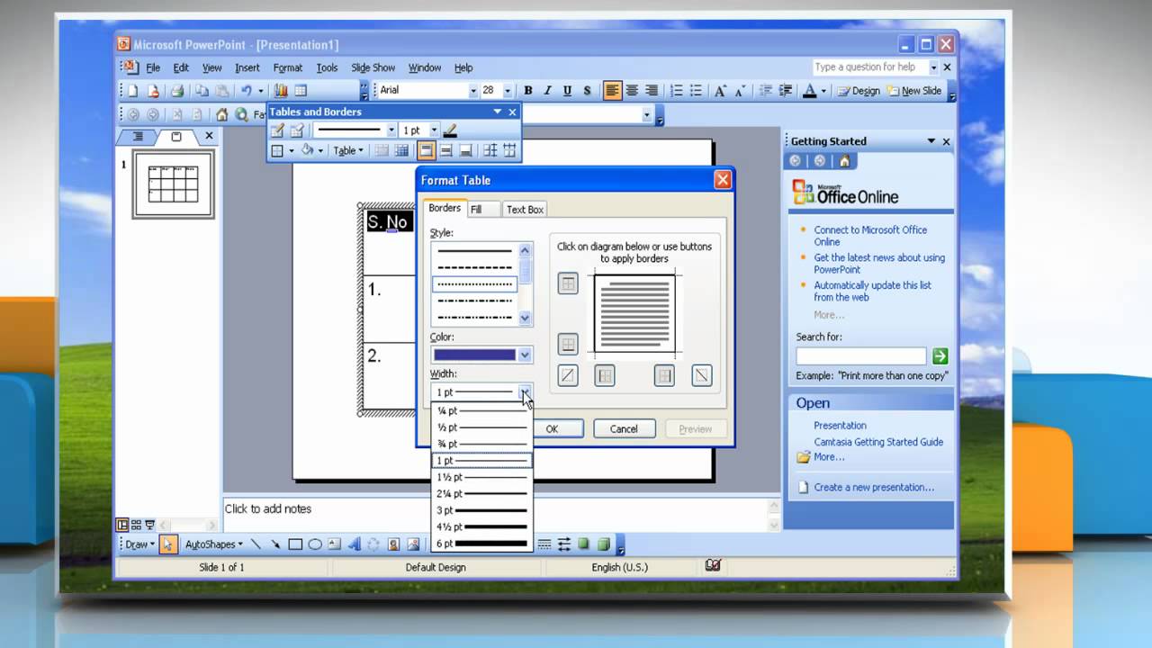The height and width of the screenshot is (648, 1152).
Task: Open the Font name dropdown
Action: click(473, 91)
